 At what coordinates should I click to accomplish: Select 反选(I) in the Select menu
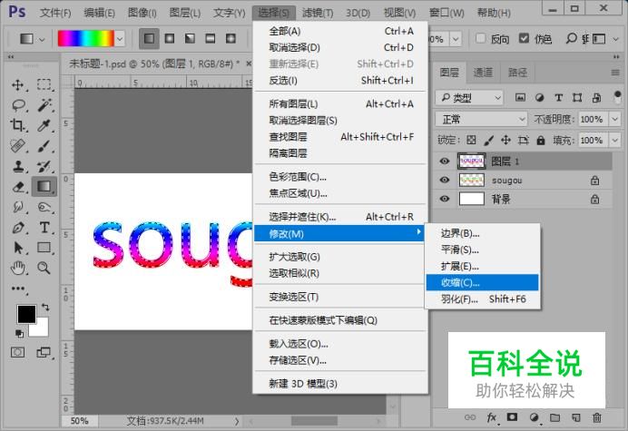[x=340, y=81]
